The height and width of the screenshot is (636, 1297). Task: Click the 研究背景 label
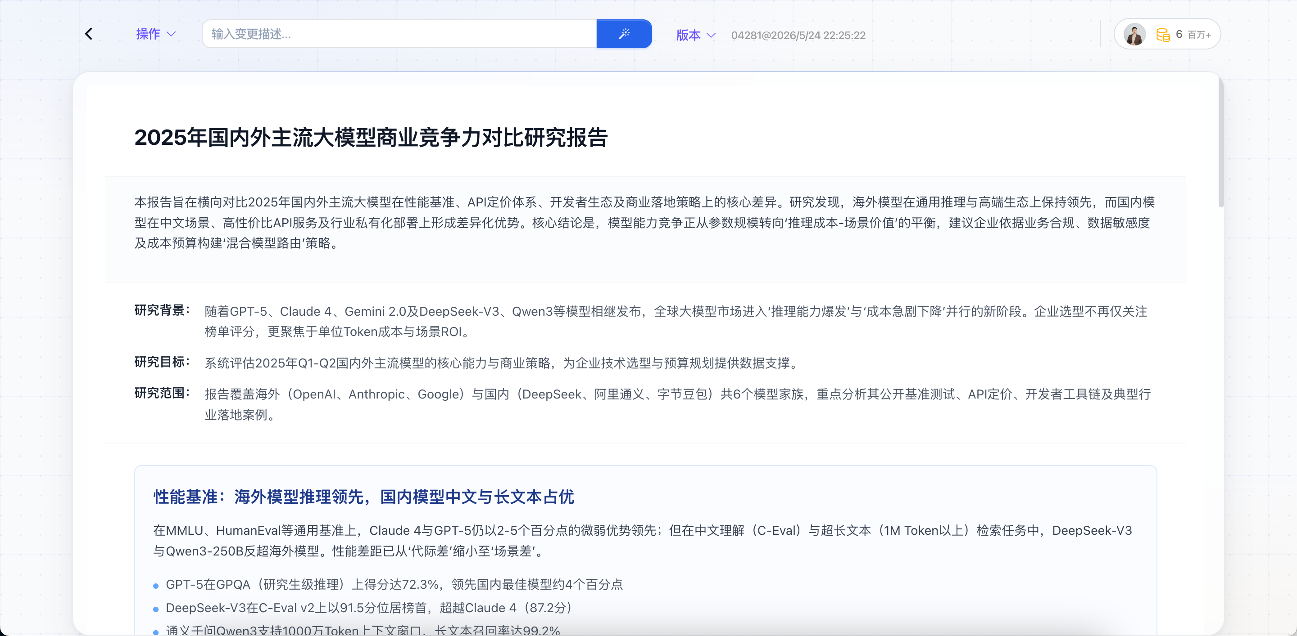point(162,311)
